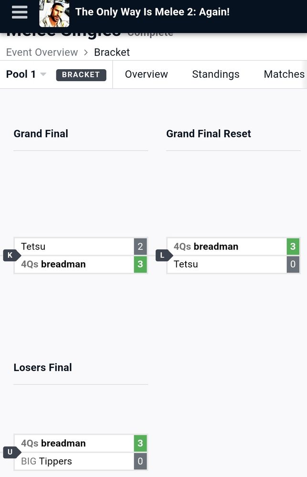The height and width of the screenshot is (477, 307).
Task: Click the BRACKET phase badge
Action: pos(81,75)
